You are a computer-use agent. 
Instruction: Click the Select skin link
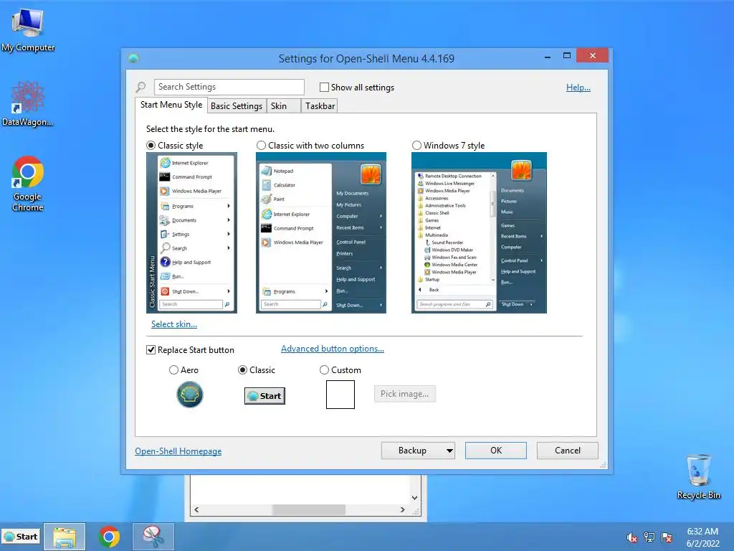click(x=174, y=324)
